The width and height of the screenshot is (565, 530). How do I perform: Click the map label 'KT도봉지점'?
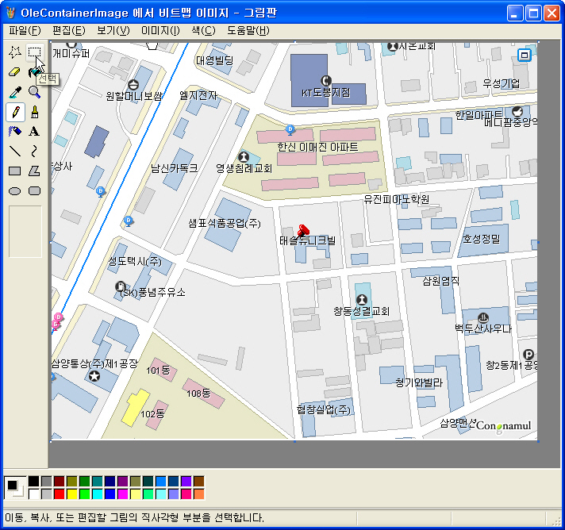(325, 93)
